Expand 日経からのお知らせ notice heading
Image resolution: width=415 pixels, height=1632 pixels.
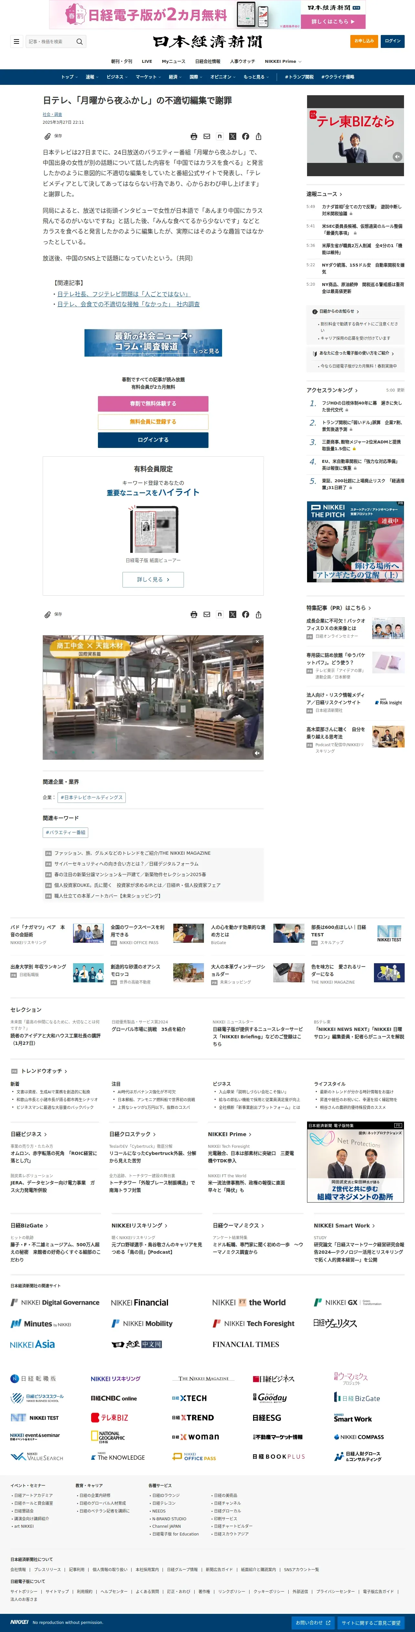pyautogui.click(x=335, y=311)
